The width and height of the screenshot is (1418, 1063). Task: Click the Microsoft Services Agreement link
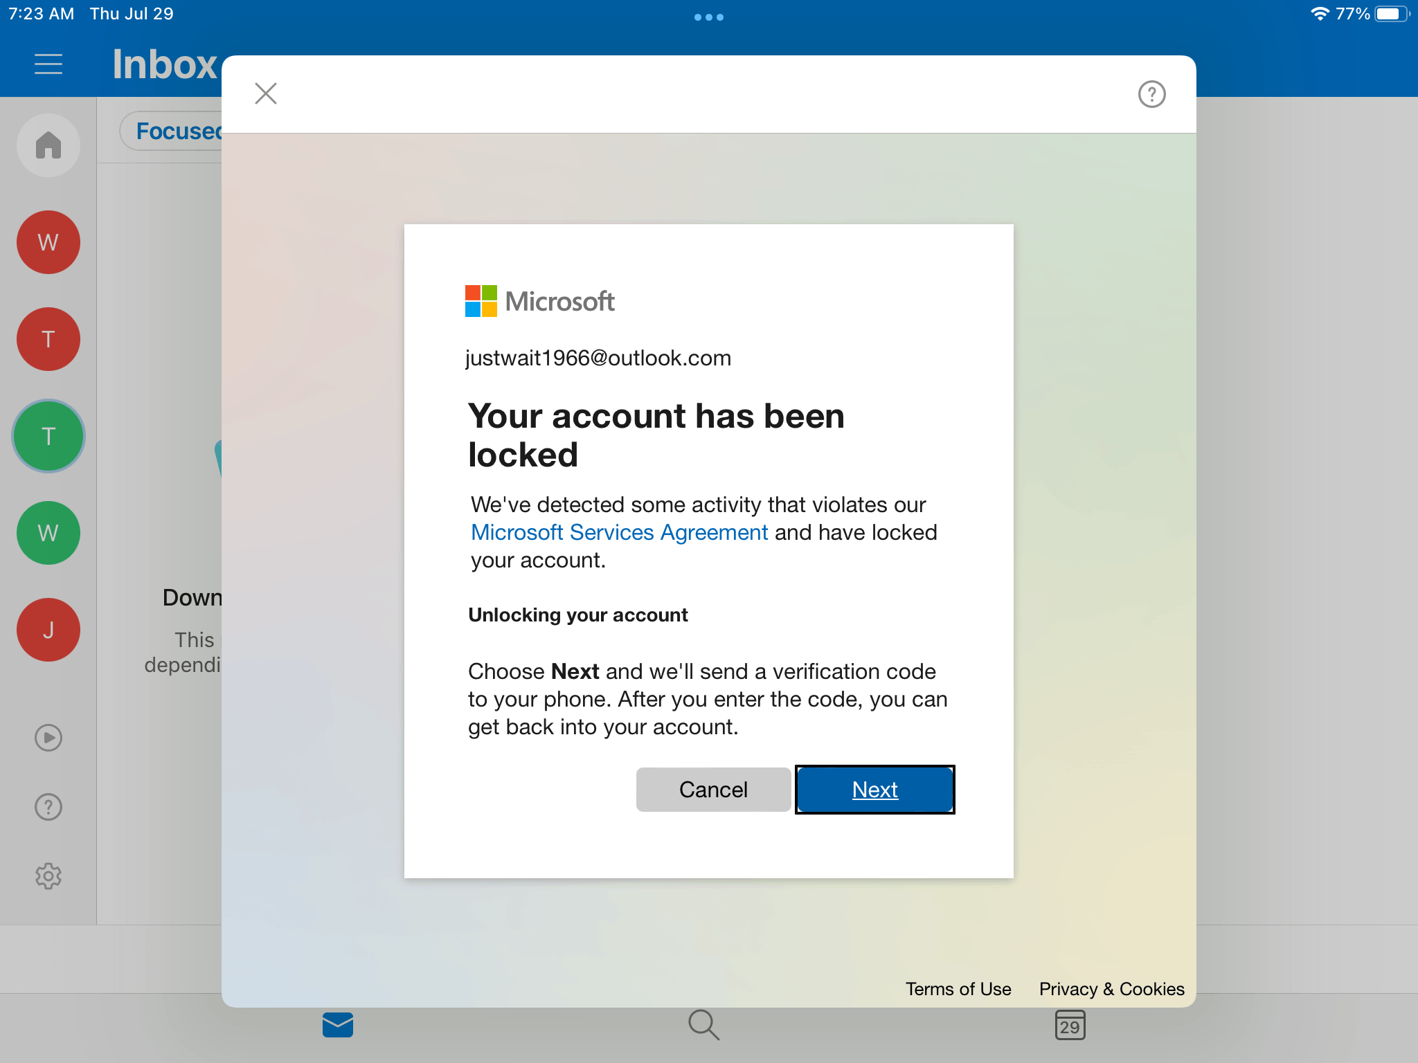pos(618,533)
